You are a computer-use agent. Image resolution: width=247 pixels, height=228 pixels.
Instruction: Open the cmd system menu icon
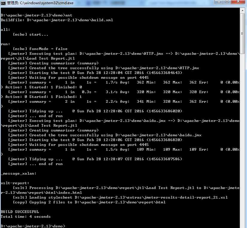(3, 3)
